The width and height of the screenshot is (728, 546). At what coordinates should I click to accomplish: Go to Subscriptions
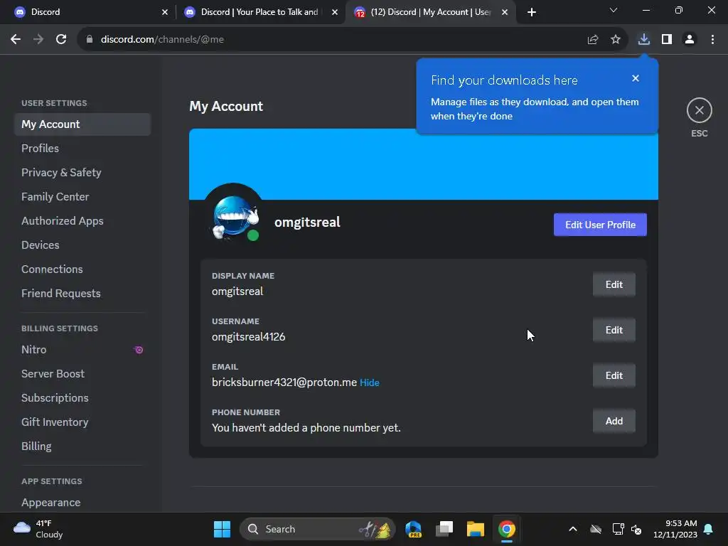82,398
